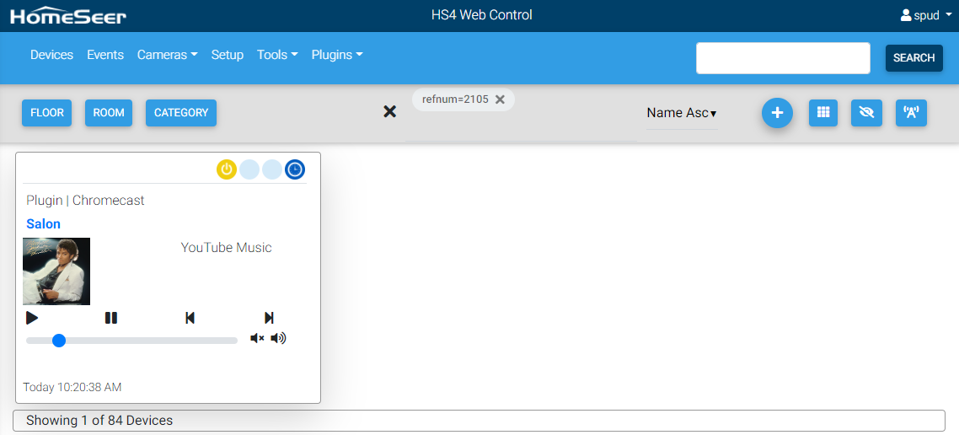Switch to grid view layout
This screenshot has height=435, width=959.
tap(823, 113)
